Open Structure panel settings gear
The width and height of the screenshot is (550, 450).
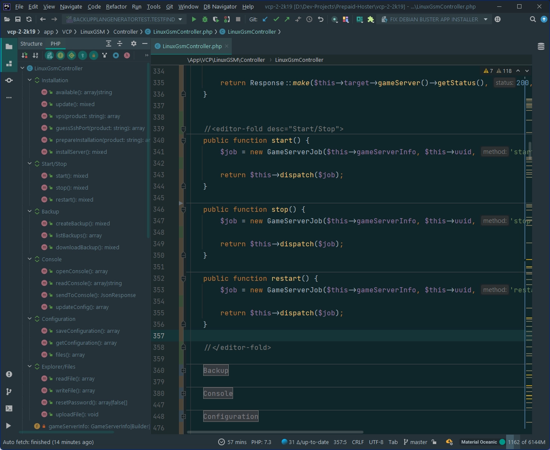pos(134,43)
